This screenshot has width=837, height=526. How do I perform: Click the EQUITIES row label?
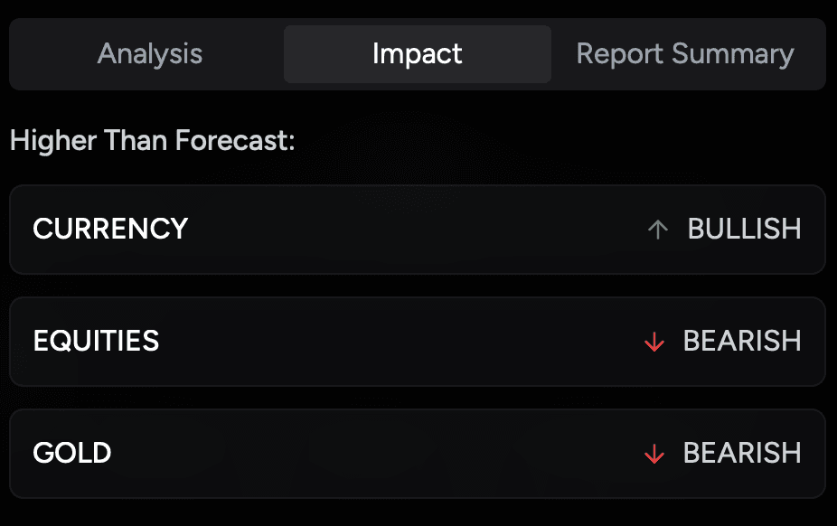pyautogui.click(x=96, y=342)
